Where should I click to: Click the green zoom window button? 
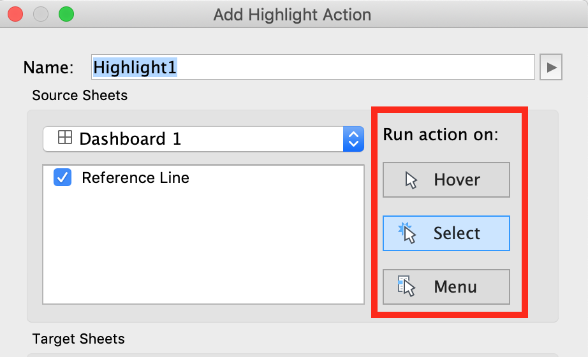point(66,15)
